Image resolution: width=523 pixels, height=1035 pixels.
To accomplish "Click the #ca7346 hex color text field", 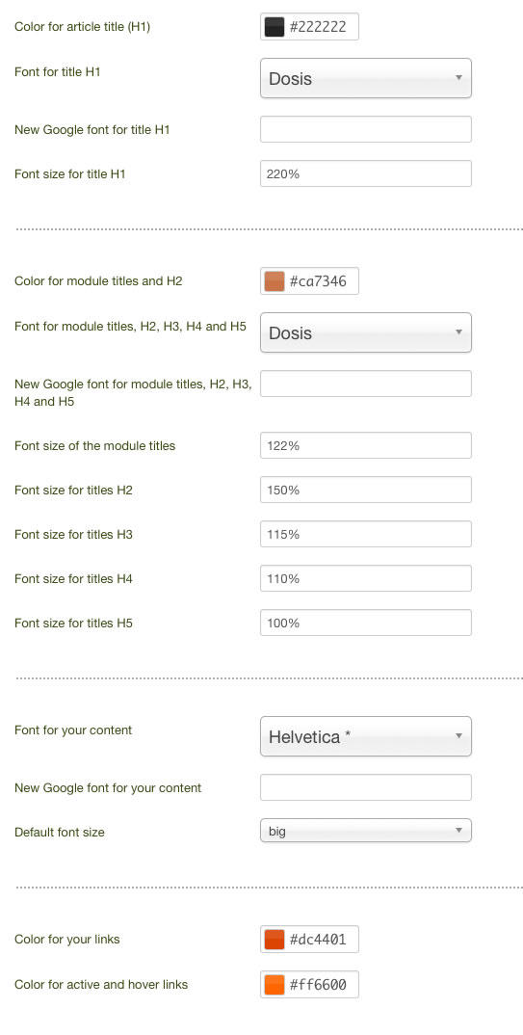I will [x=318, y=281].
